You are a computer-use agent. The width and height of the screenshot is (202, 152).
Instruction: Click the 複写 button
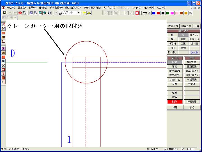[175, 97]
